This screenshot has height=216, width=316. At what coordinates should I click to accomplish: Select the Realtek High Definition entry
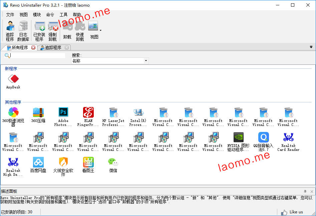click(13, 166)
